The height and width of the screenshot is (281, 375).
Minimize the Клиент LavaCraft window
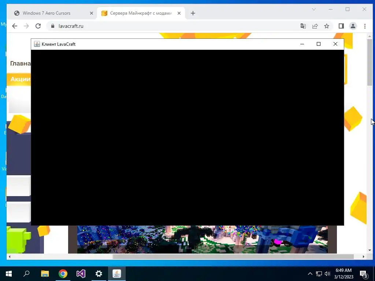point(302,44)
